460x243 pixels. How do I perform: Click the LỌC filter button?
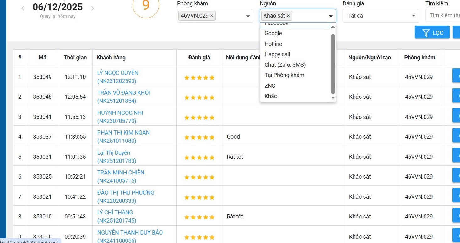(432, 33)
